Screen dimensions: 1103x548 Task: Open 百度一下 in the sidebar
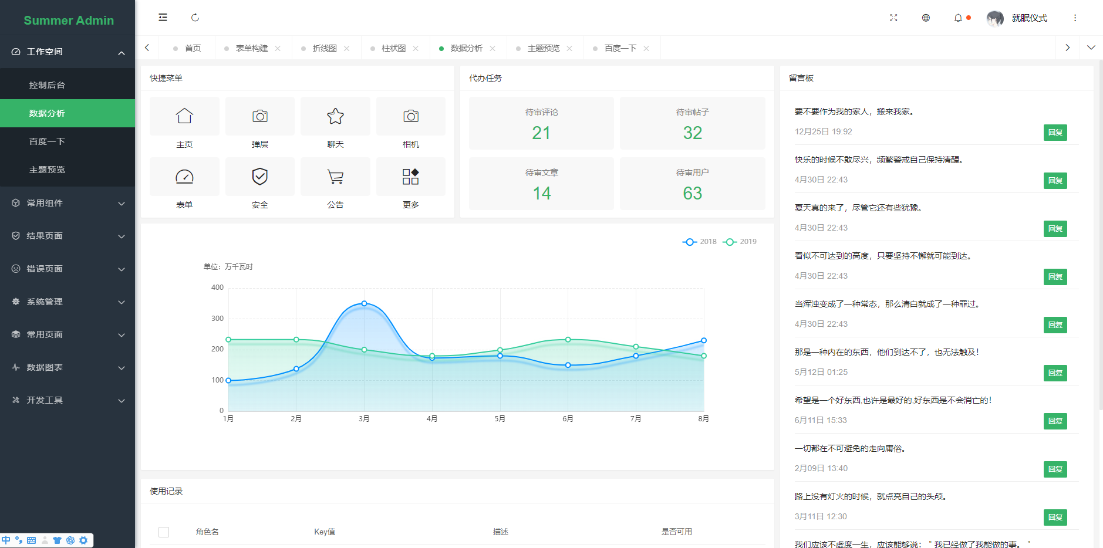click(x=68, y=141)
